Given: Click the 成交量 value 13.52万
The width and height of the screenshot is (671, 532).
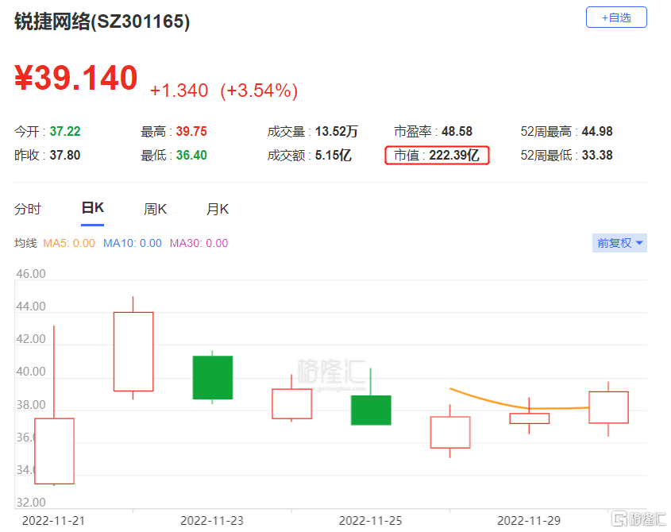Looking at the screenshot, I should (337, 131).
